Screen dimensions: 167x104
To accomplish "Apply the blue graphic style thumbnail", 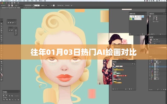I will [x=143, y=16].
